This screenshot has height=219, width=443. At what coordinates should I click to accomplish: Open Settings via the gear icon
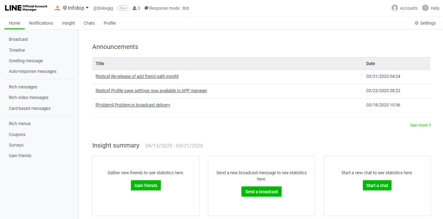pyautogui.click(x=417, y=23)
